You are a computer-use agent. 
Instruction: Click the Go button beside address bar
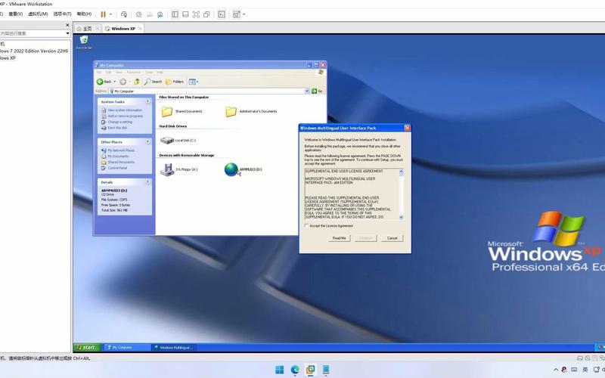click(x=317, y=91)
